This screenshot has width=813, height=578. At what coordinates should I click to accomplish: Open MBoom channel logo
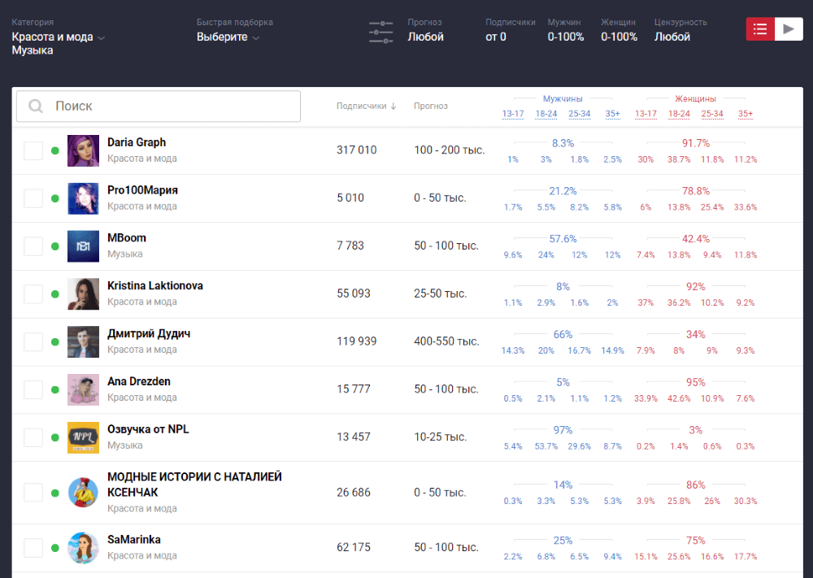[x=83, y=246]
